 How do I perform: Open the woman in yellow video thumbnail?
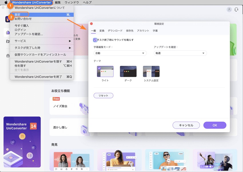119,160
